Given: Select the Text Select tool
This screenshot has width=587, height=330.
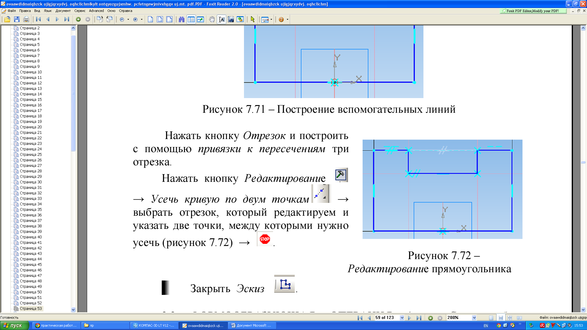Looking at the screenshot, I should coord(222,19).
